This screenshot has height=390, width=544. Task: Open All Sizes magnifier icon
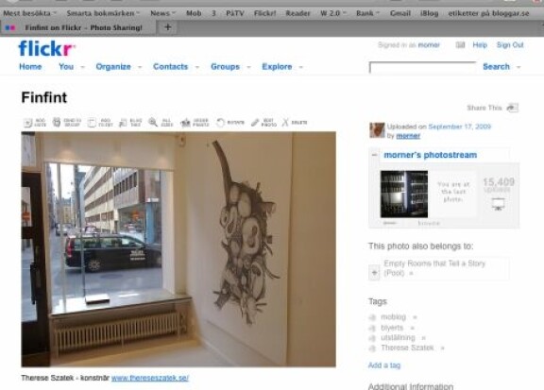153,122
